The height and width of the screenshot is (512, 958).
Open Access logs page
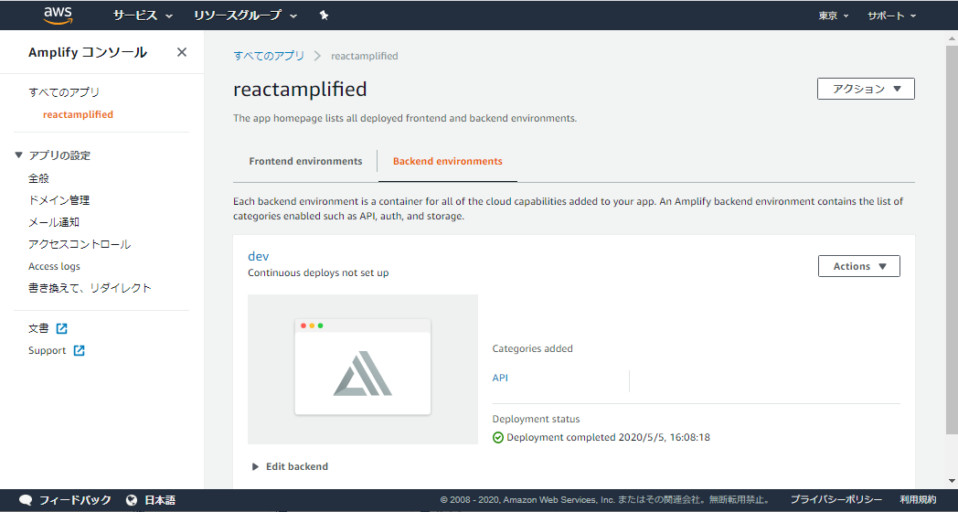[54, 266]
